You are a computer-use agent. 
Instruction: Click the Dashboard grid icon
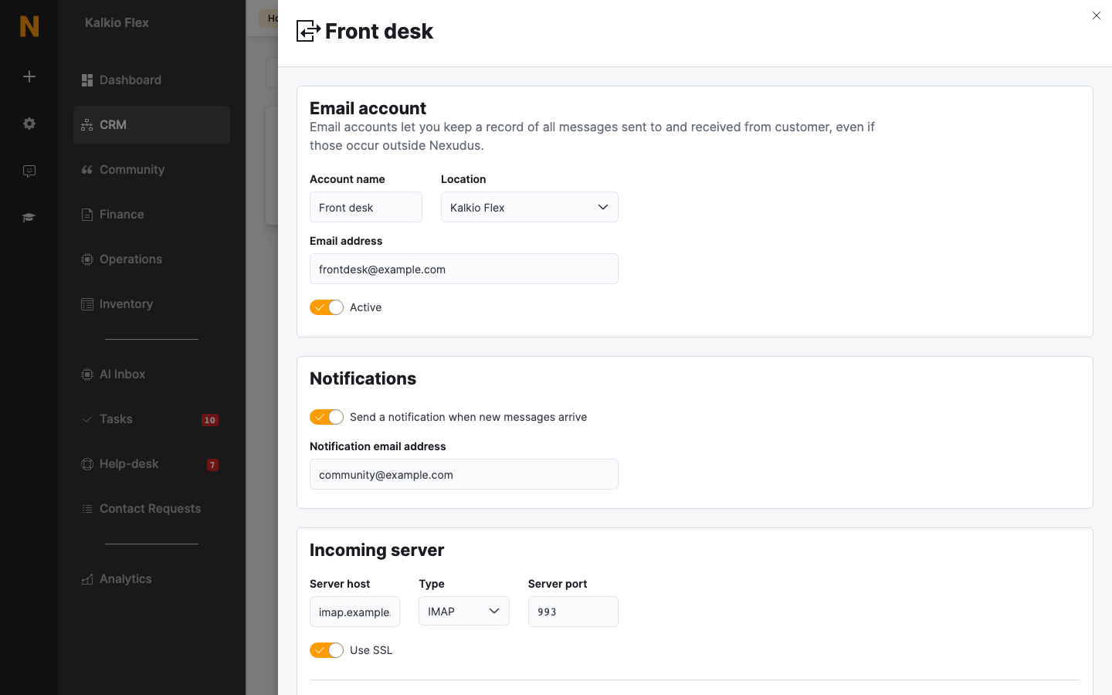[87, 80]
